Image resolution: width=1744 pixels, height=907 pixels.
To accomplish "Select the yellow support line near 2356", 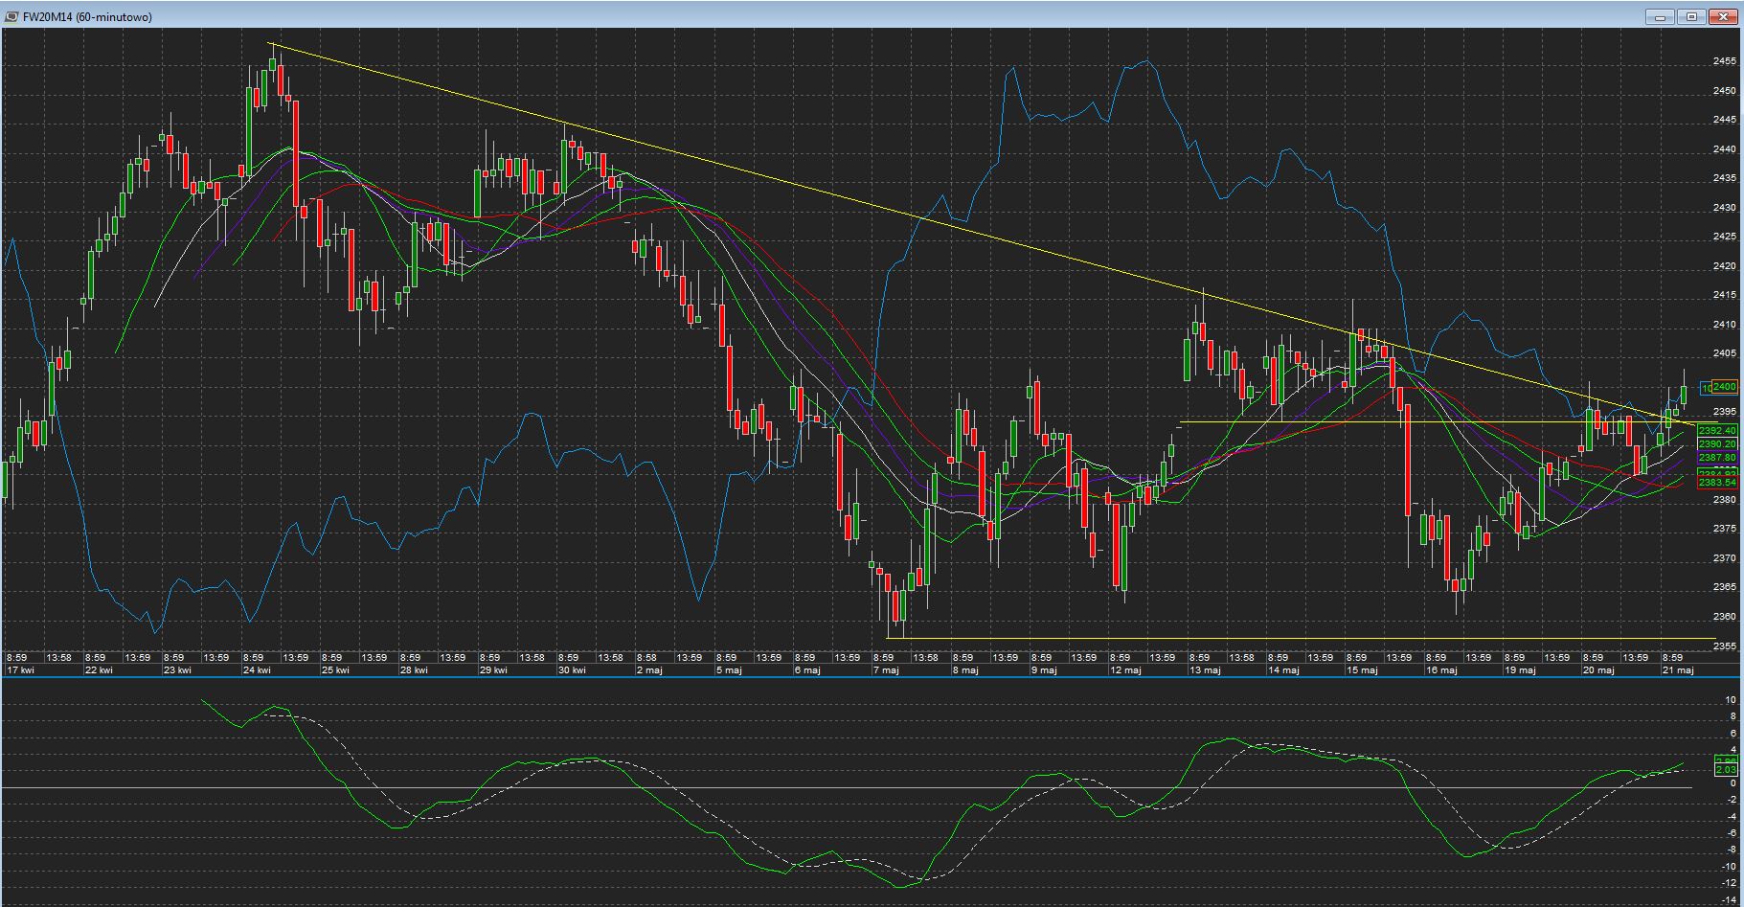I will (1245, 638).
